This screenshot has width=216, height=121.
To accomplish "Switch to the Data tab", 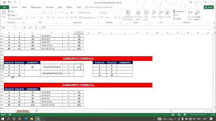I will 60,7.
